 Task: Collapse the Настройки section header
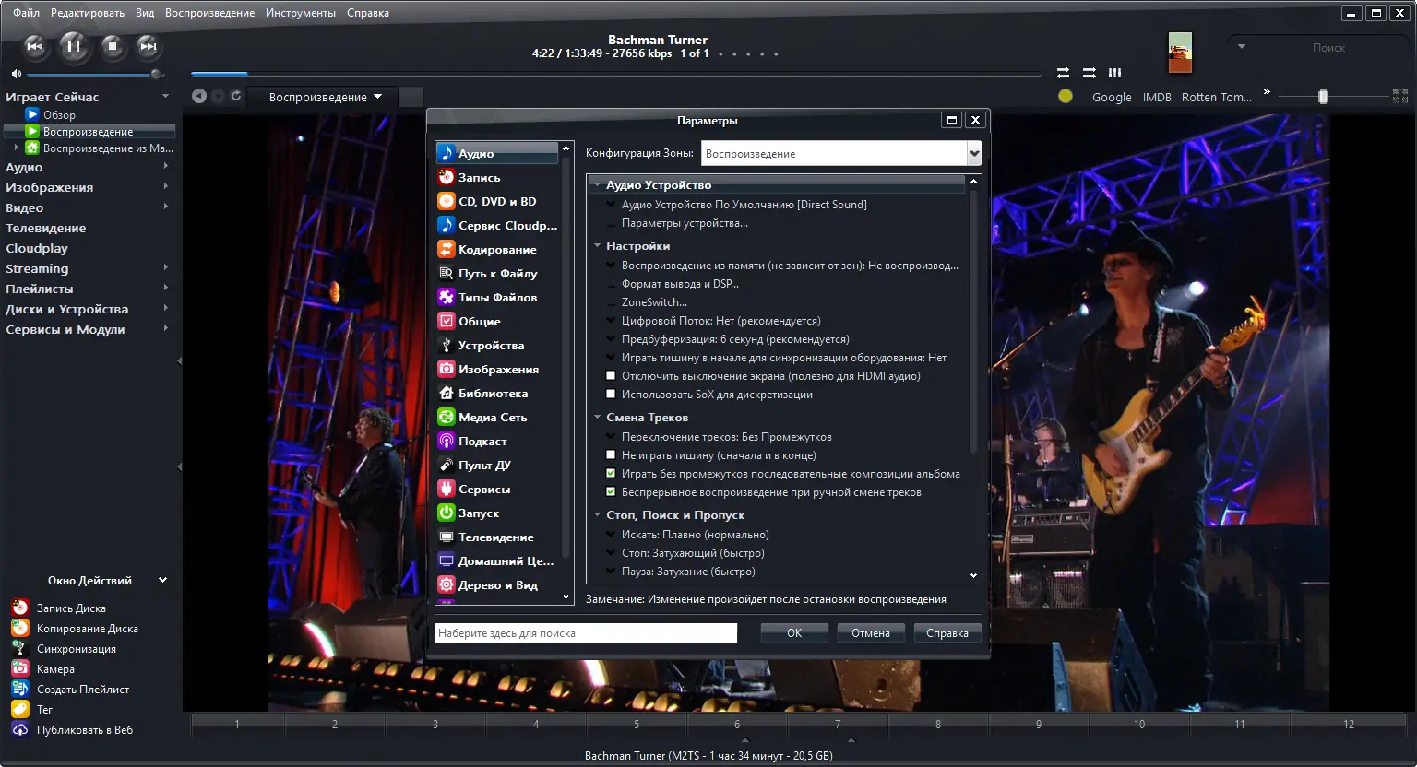598,246
